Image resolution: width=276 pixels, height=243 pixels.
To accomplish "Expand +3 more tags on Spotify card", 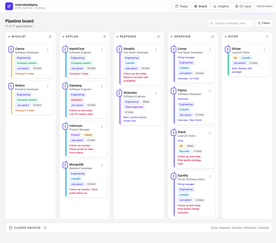I will click(x=199, y=200).
